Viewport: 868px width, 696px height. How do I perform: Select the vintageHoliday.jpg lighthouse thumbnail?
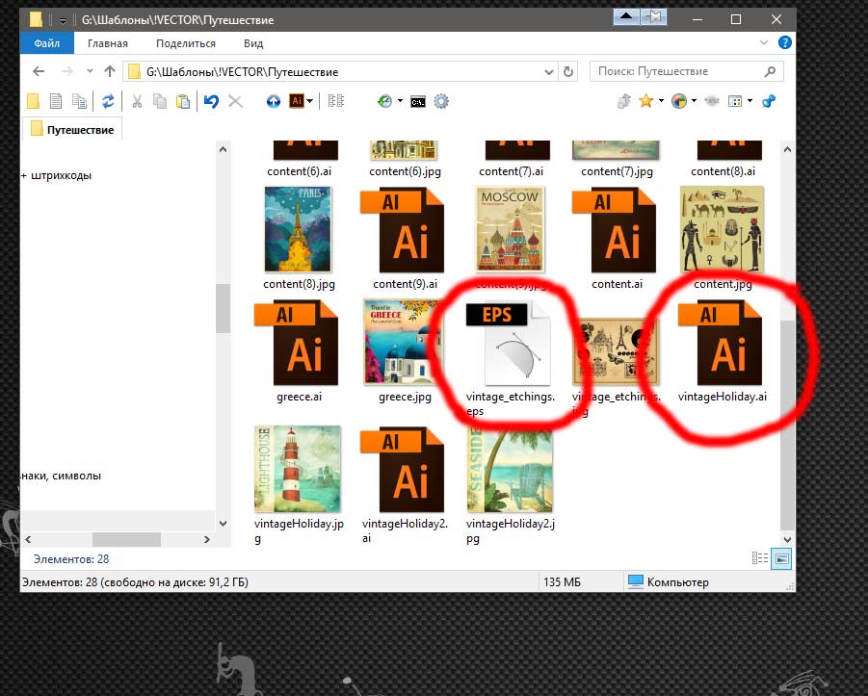298,469
